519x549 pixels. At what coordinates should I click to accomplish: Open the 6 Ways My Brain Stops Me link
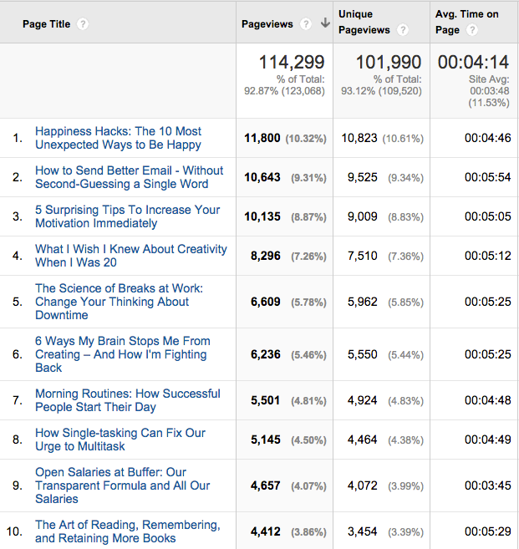pos(123,354)
